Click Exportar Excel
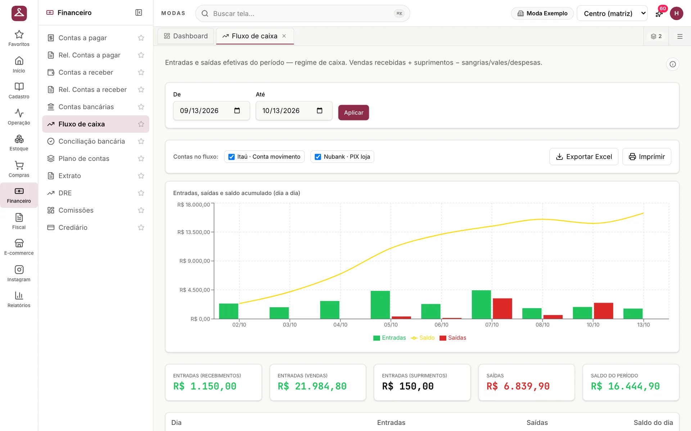Image resolution: width=691 pixels, height=431 pixels. click(x=584, y=157)
